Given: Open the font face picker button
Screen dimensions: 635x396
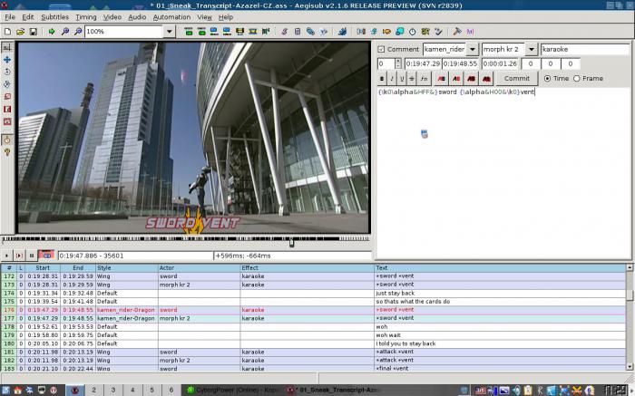Looking at the screenshot, I should (x=424, y=79).
